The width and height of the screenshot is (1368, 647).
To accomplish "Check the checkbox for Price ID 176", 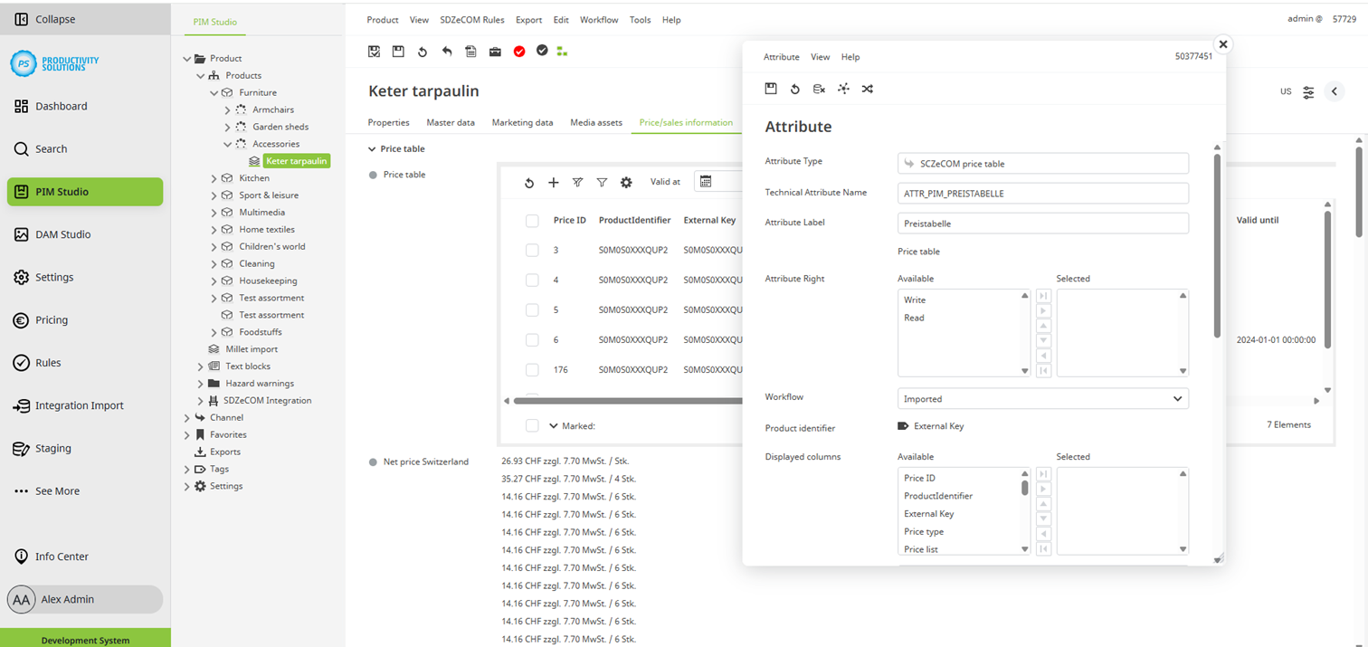I will 532,369.
